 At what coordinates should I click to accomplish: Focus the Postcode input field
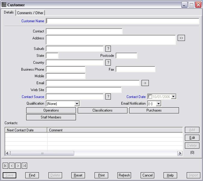click(x=126, y=56)
